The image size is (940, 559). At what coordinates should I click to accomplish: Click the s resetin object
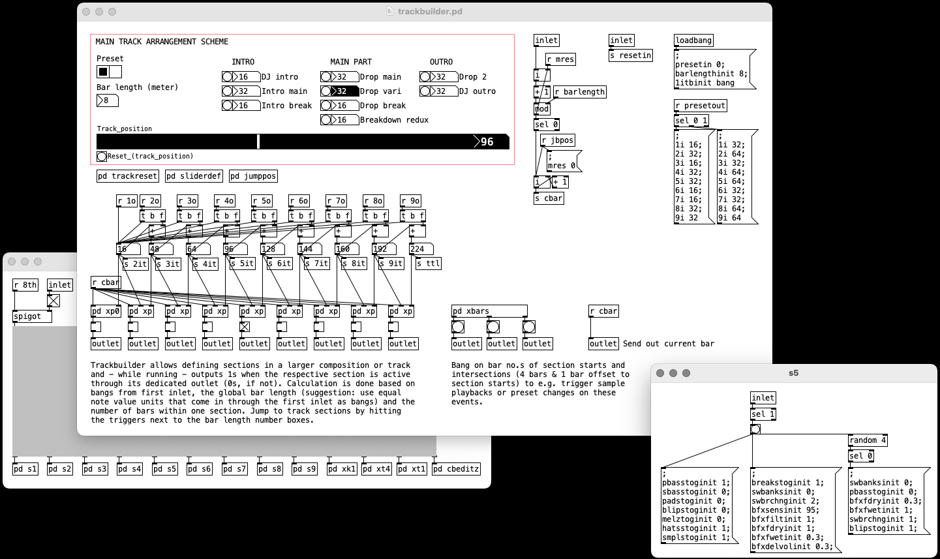pos(631,55)
